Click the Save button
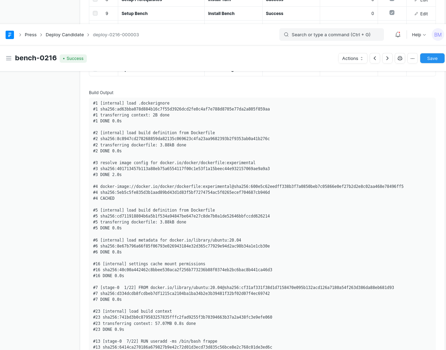The width and height of the screenshot is (446, 350). point(432,58)
